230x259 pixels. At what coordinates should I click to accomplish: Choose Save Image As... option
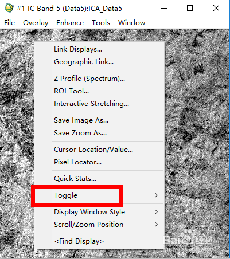coord(99,120)
